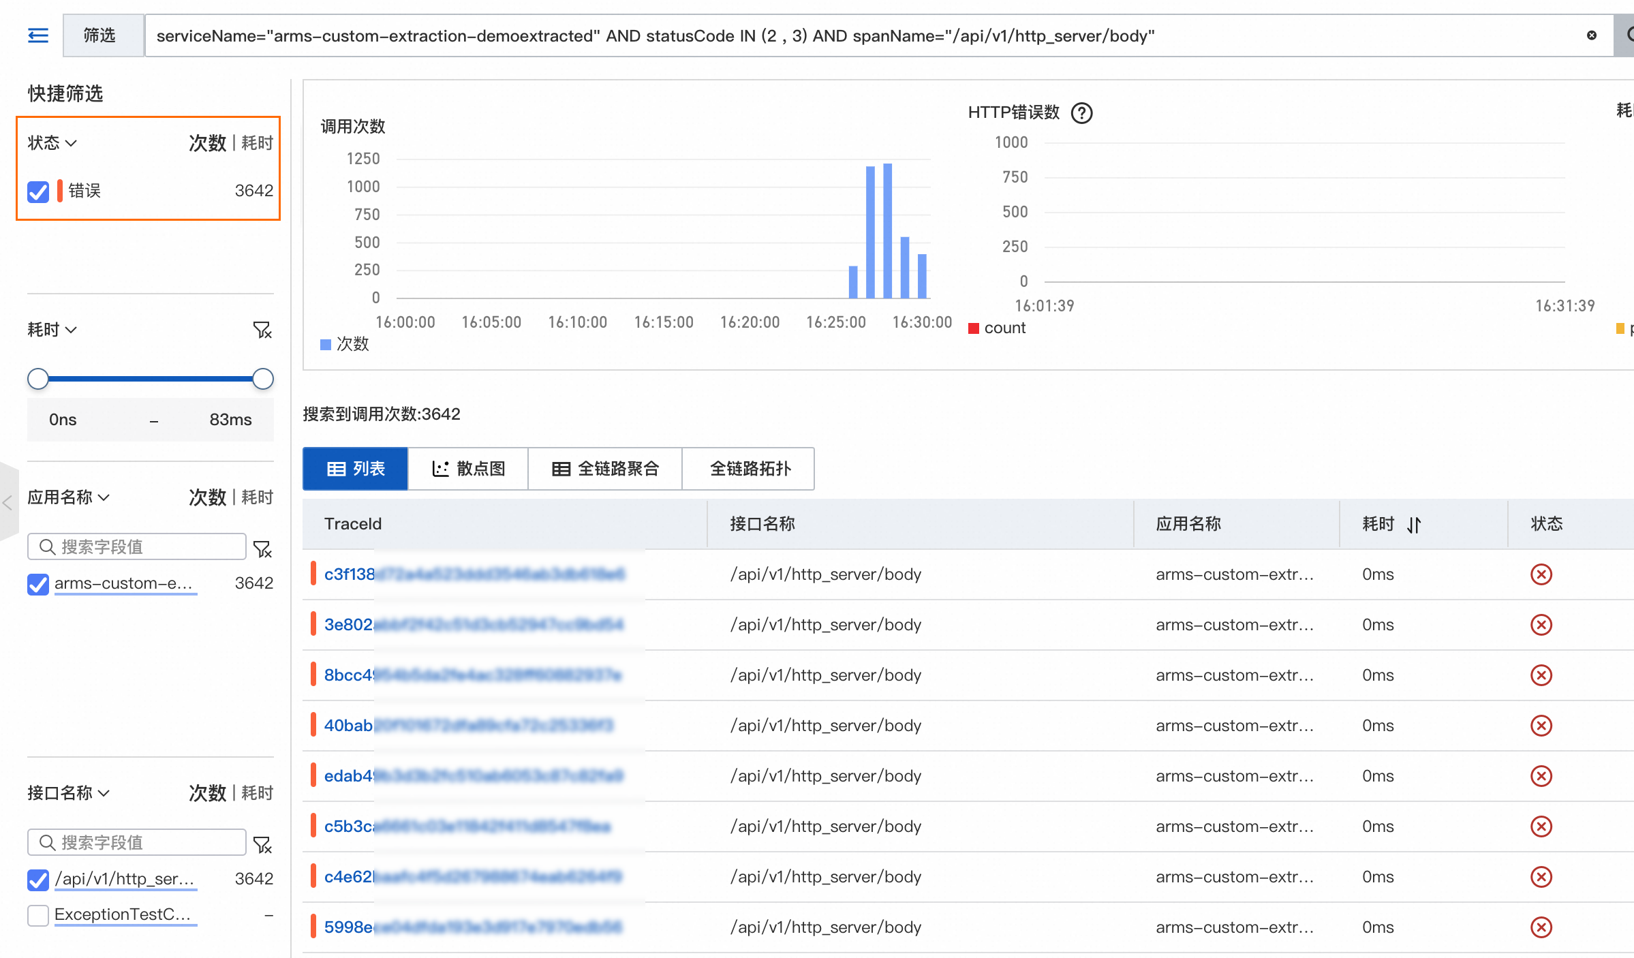Switch to the 列表 list tab
The width and height of the screenshot is (1634, 958).
pyautogui.click(x=356, y=469)
